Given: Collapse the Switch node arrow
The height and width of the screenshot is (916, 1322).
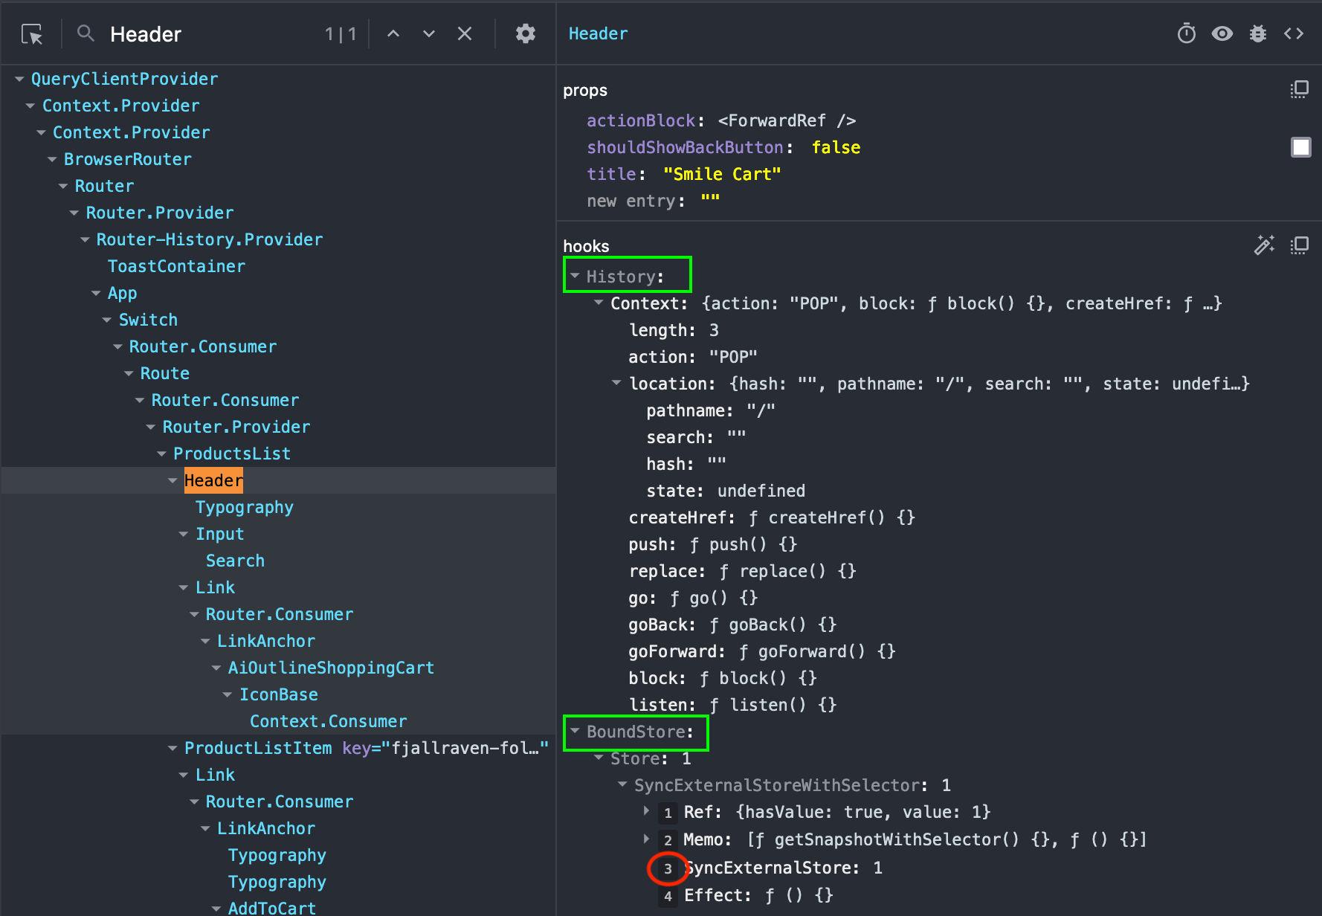Looking at the screenshot, I should [x=107, y=320].
